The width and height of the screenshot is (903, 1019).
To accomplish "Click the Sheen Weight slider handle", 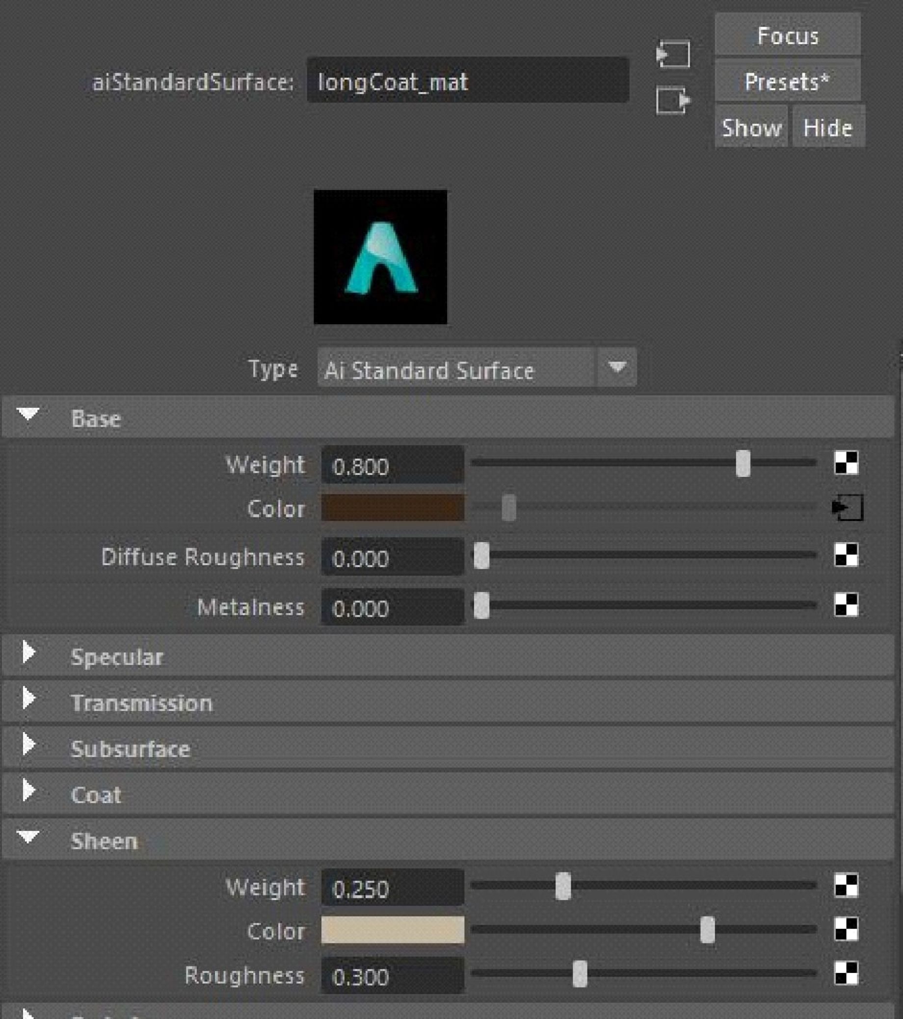I will click(563, 886).
